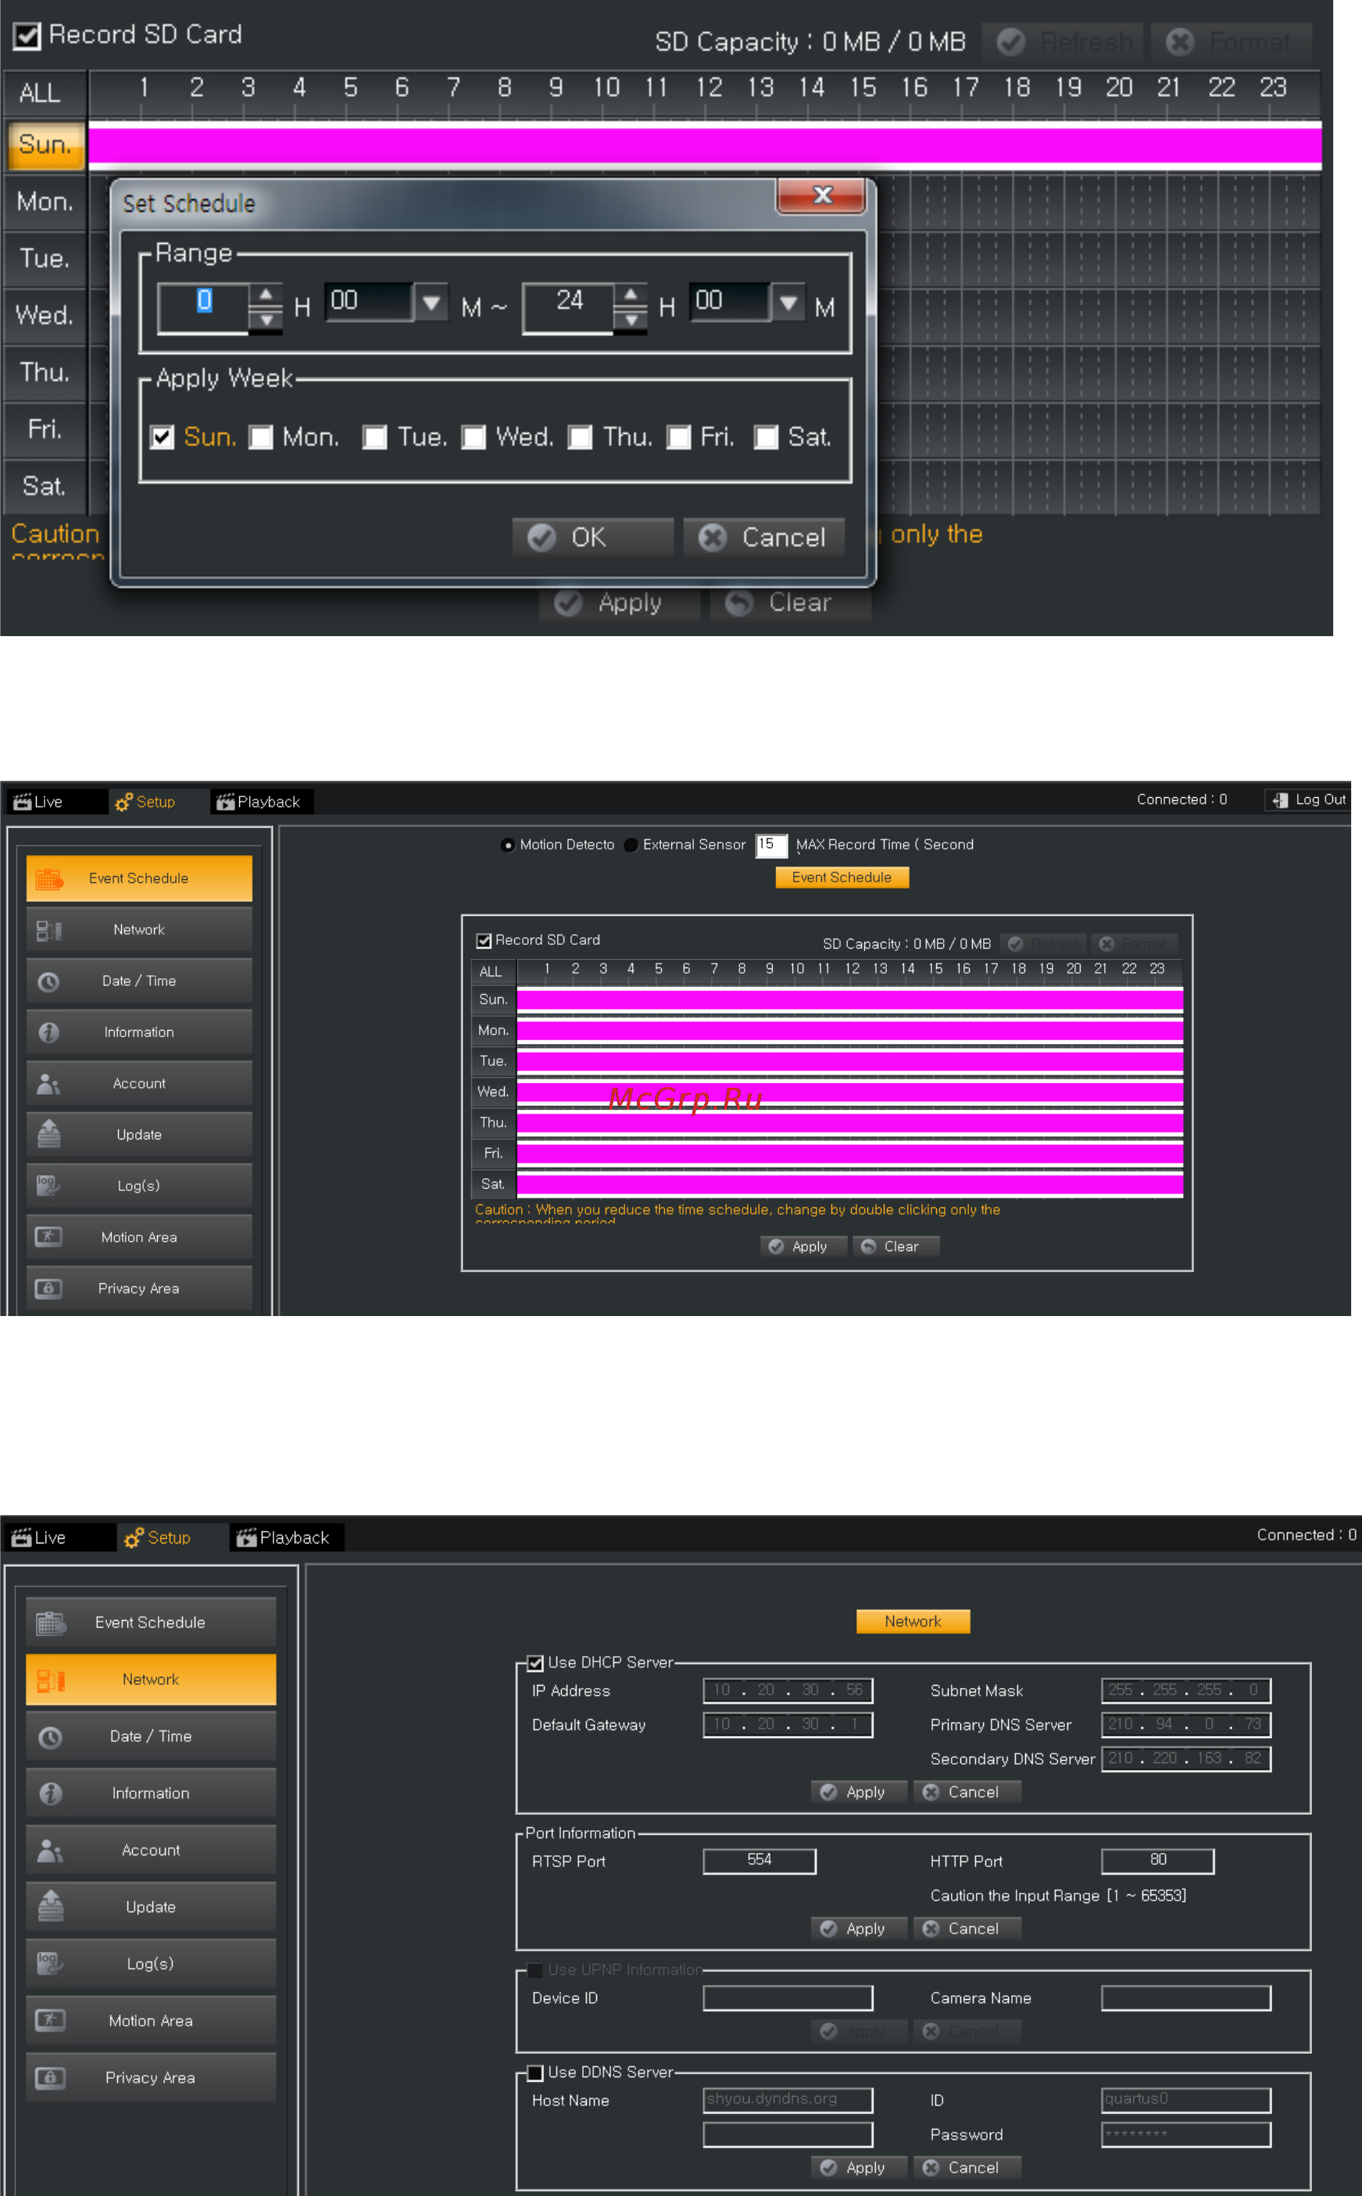Open Motion Area from the Network page sidebar
The image size is (1362, 2196).
point(151,2020)
